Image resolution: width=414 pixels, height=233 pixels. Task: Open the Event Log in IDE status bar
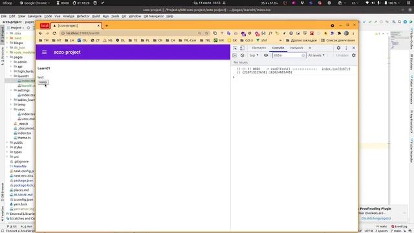399,227
